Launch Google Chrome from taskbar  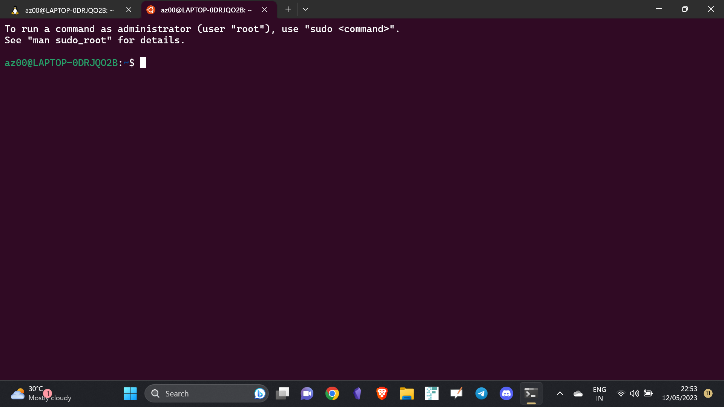pyautogui.click(x=332, y=393)
